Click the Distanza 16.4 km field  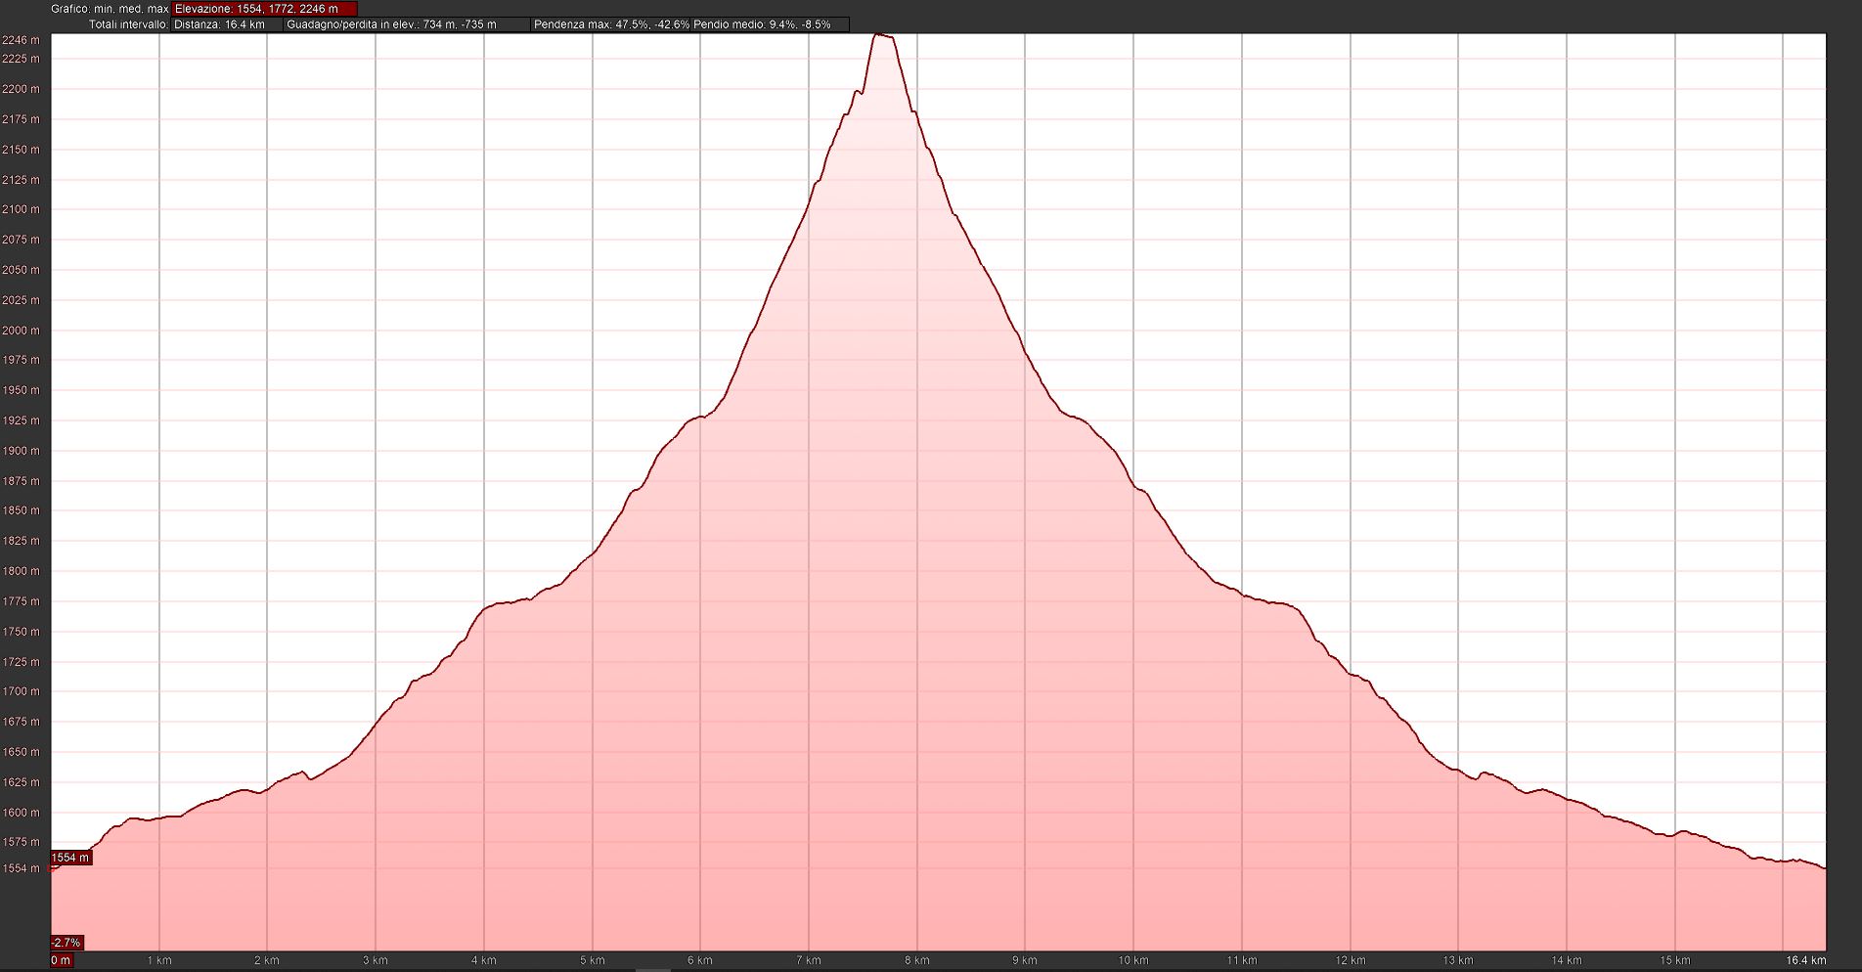point(227,24)
